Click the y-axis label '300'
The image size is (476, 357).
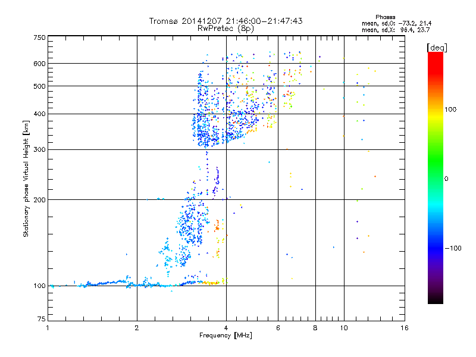(x=40, y=150)
